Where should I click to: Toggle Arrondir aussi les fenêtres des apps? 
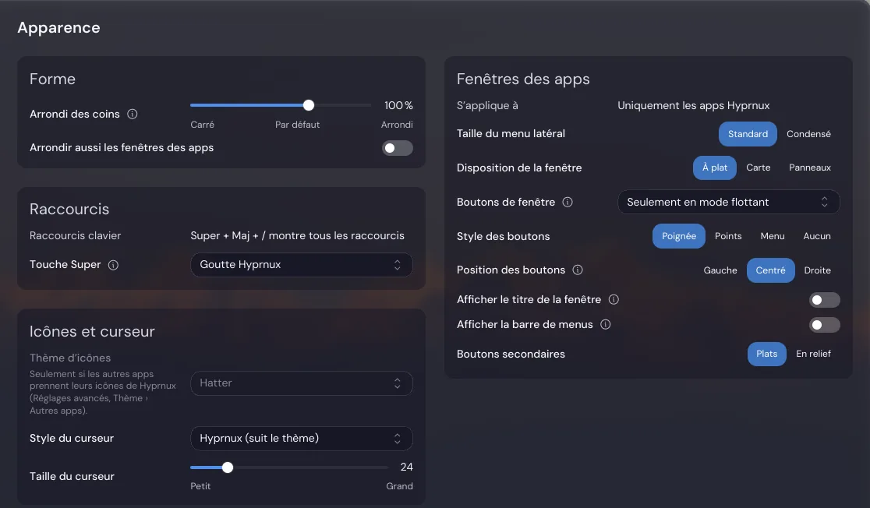point(398,148)
